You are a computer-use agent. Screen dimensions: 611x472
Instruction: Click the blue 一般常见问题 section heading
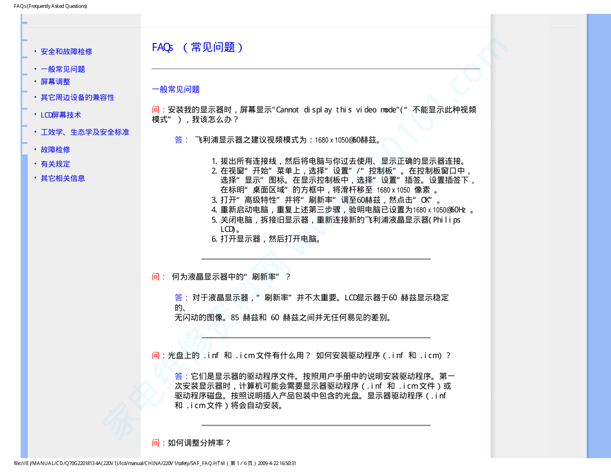click(176, 89)
